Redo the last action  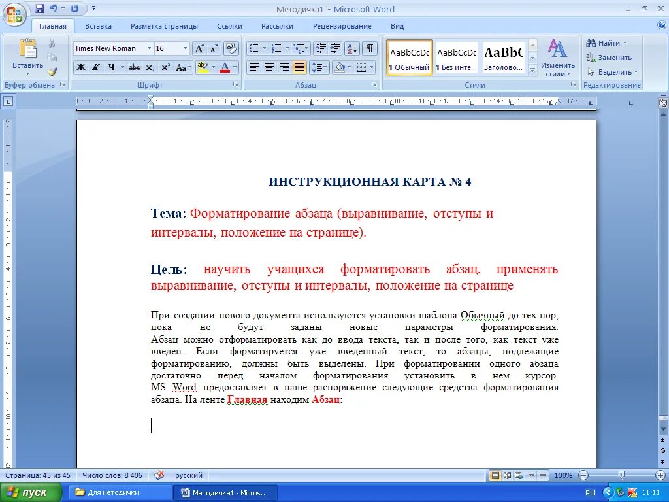click(x=74, y=8)
